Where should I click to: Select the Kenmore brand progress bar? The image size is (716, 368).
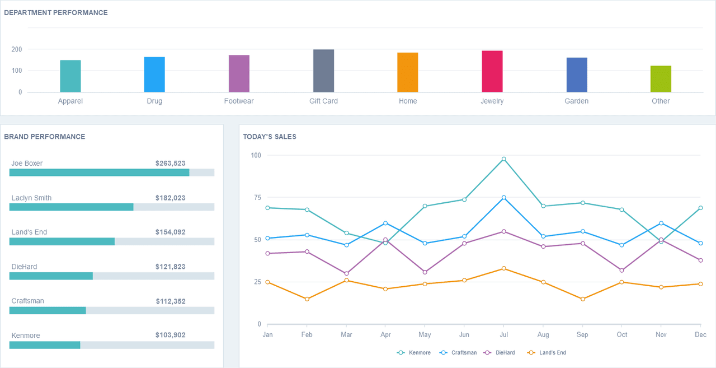(112, 345)
